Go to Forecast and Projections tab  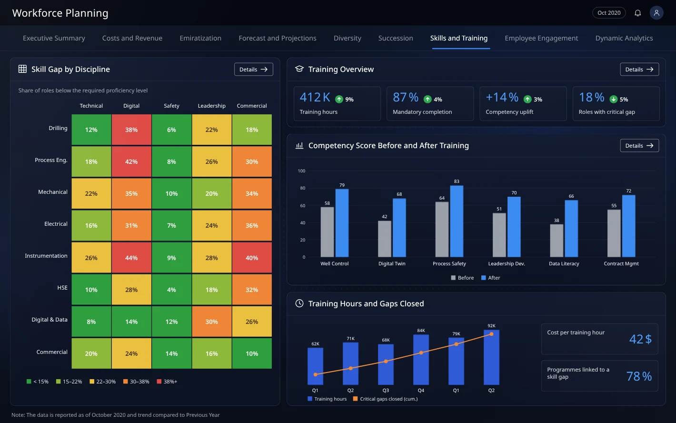click(278, 38)
